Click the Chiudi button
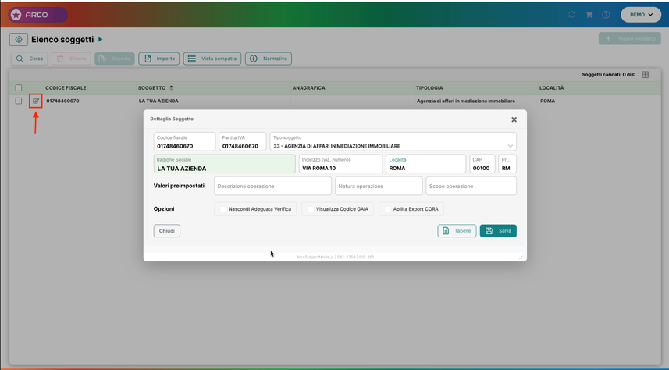669x370 pixels. pyautogui.click(x=167, y=231)
